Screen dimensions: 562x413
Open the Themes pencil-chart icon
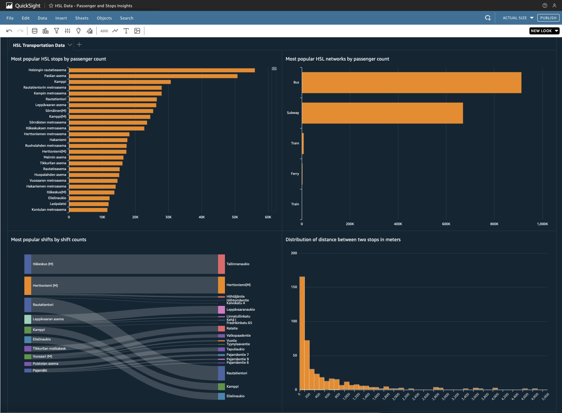pos(89,31)
